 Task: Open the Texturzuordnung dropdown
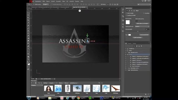point(142,26)
